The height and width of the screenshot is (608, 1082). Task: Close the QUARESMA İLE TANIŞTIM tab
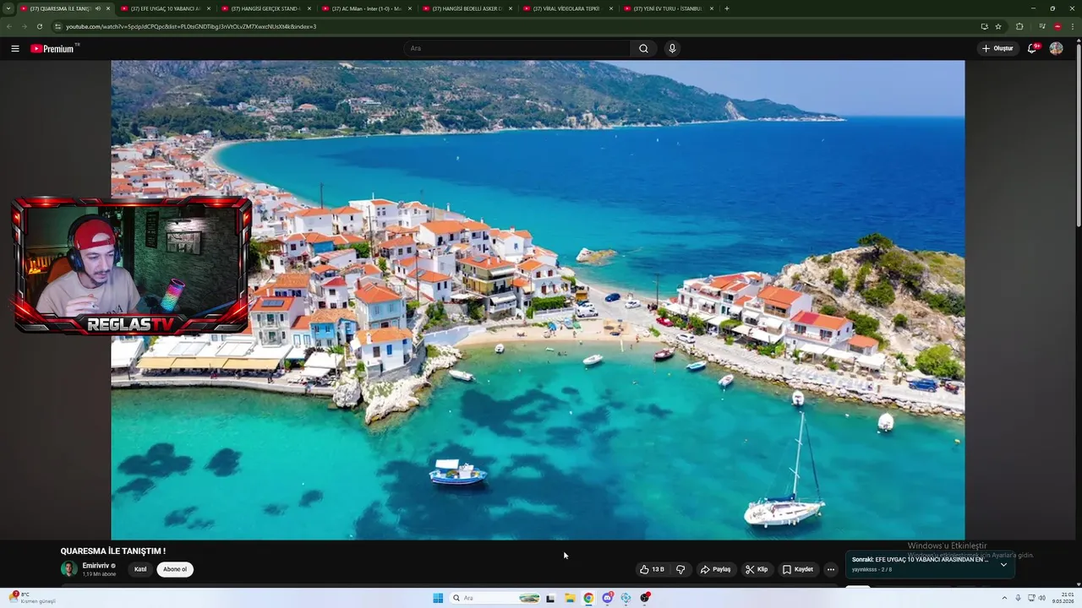click(x=108, y=8)
